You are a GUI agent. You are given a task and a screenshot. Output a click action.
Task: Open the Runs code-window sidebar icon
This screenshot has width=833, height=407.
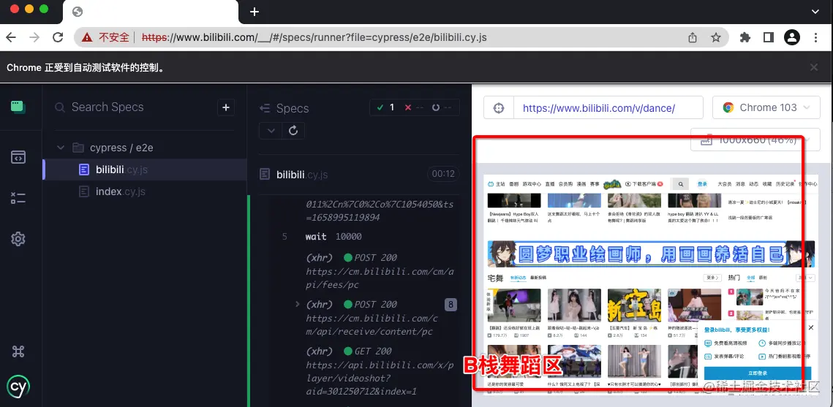pyautogui.click(x=18, y=157)
